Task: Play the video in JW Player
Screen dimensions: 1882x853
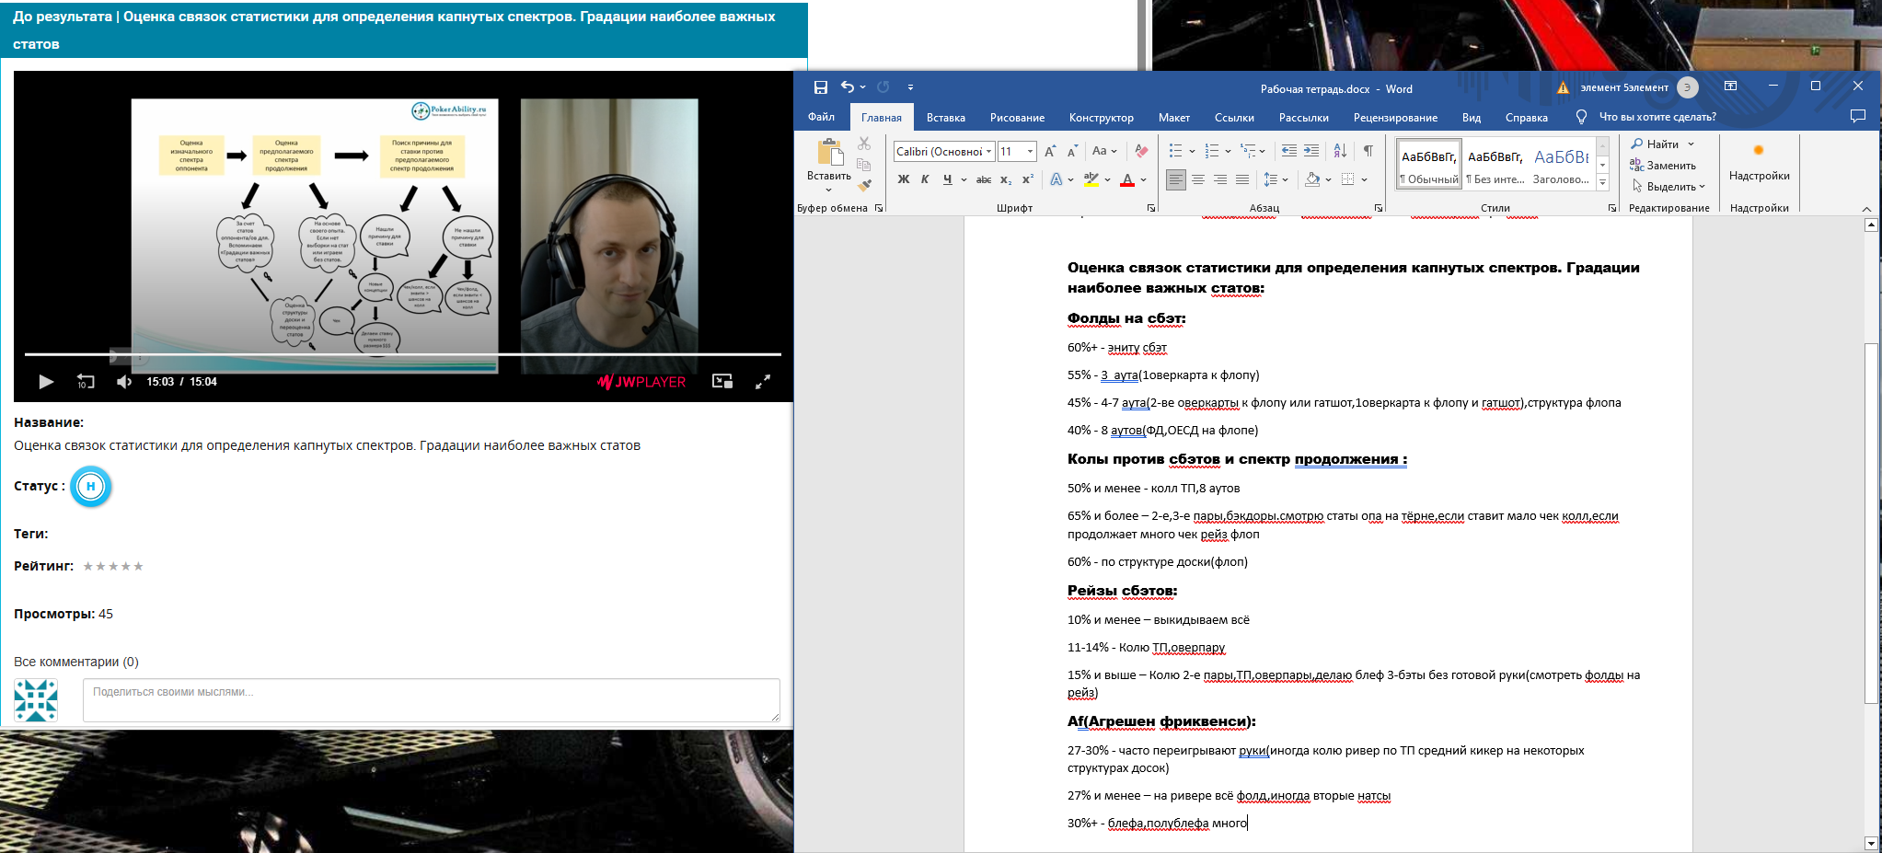Action: pos(46,382)
